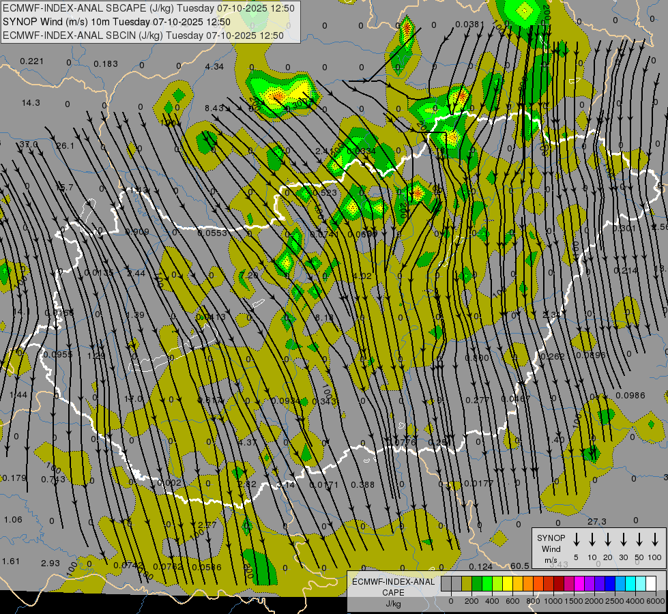The height and width of the screenshot is (614, 668).
Task: Click the map value '0.517'
Action: (x=210, y=400)
